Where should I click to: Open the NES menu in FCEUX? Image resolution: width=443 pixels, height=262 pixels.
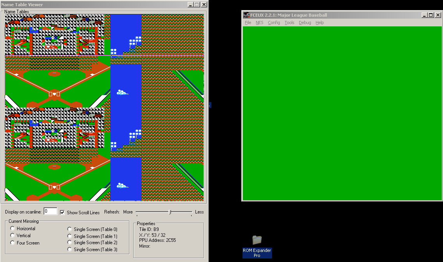[259, 23]
